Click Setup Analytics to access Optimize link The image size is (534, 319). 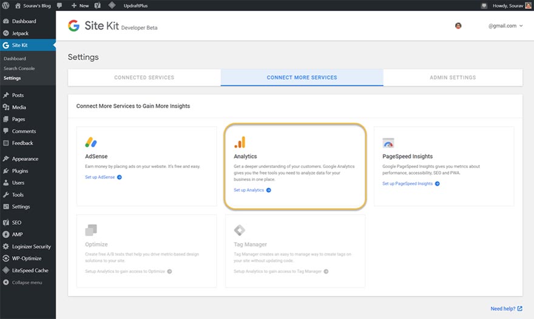[x=129, y=271]
